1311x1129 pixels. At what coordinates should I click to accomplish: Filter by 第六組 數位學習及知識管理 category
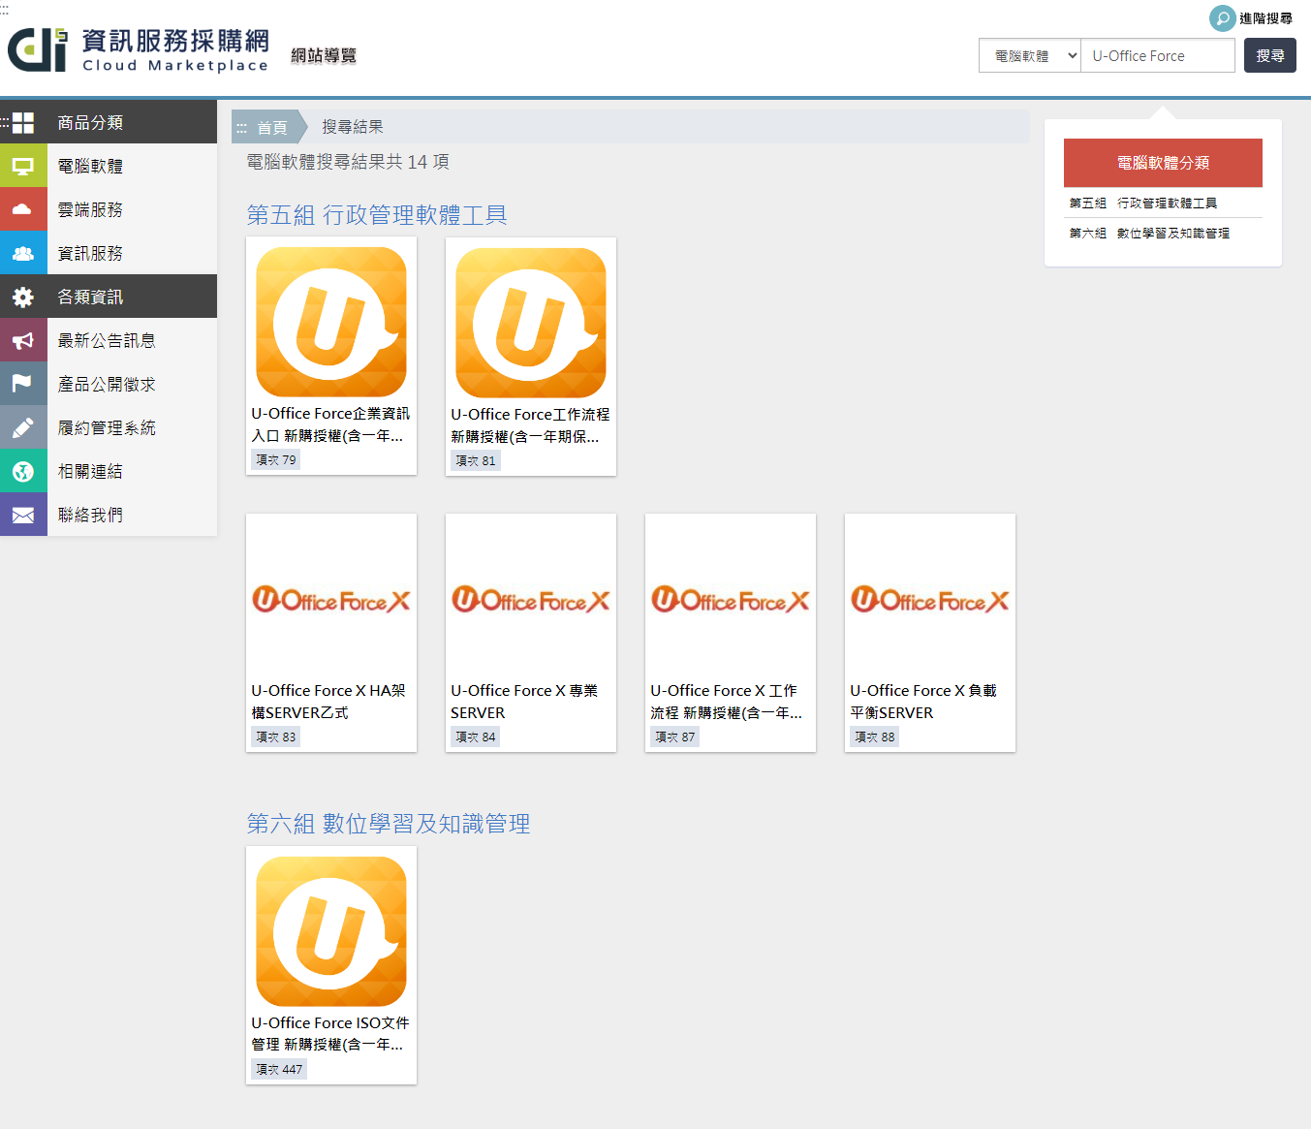(1149, 233)
